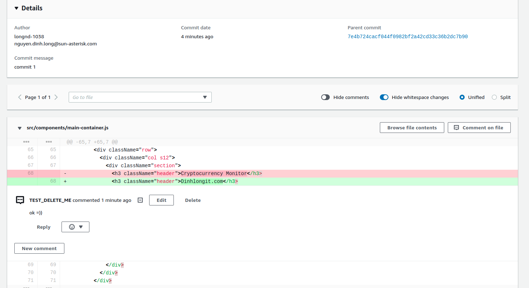Collapse the comment with the minus icon
The height and width of the screenshot is (288, 529).
(140, 200)
